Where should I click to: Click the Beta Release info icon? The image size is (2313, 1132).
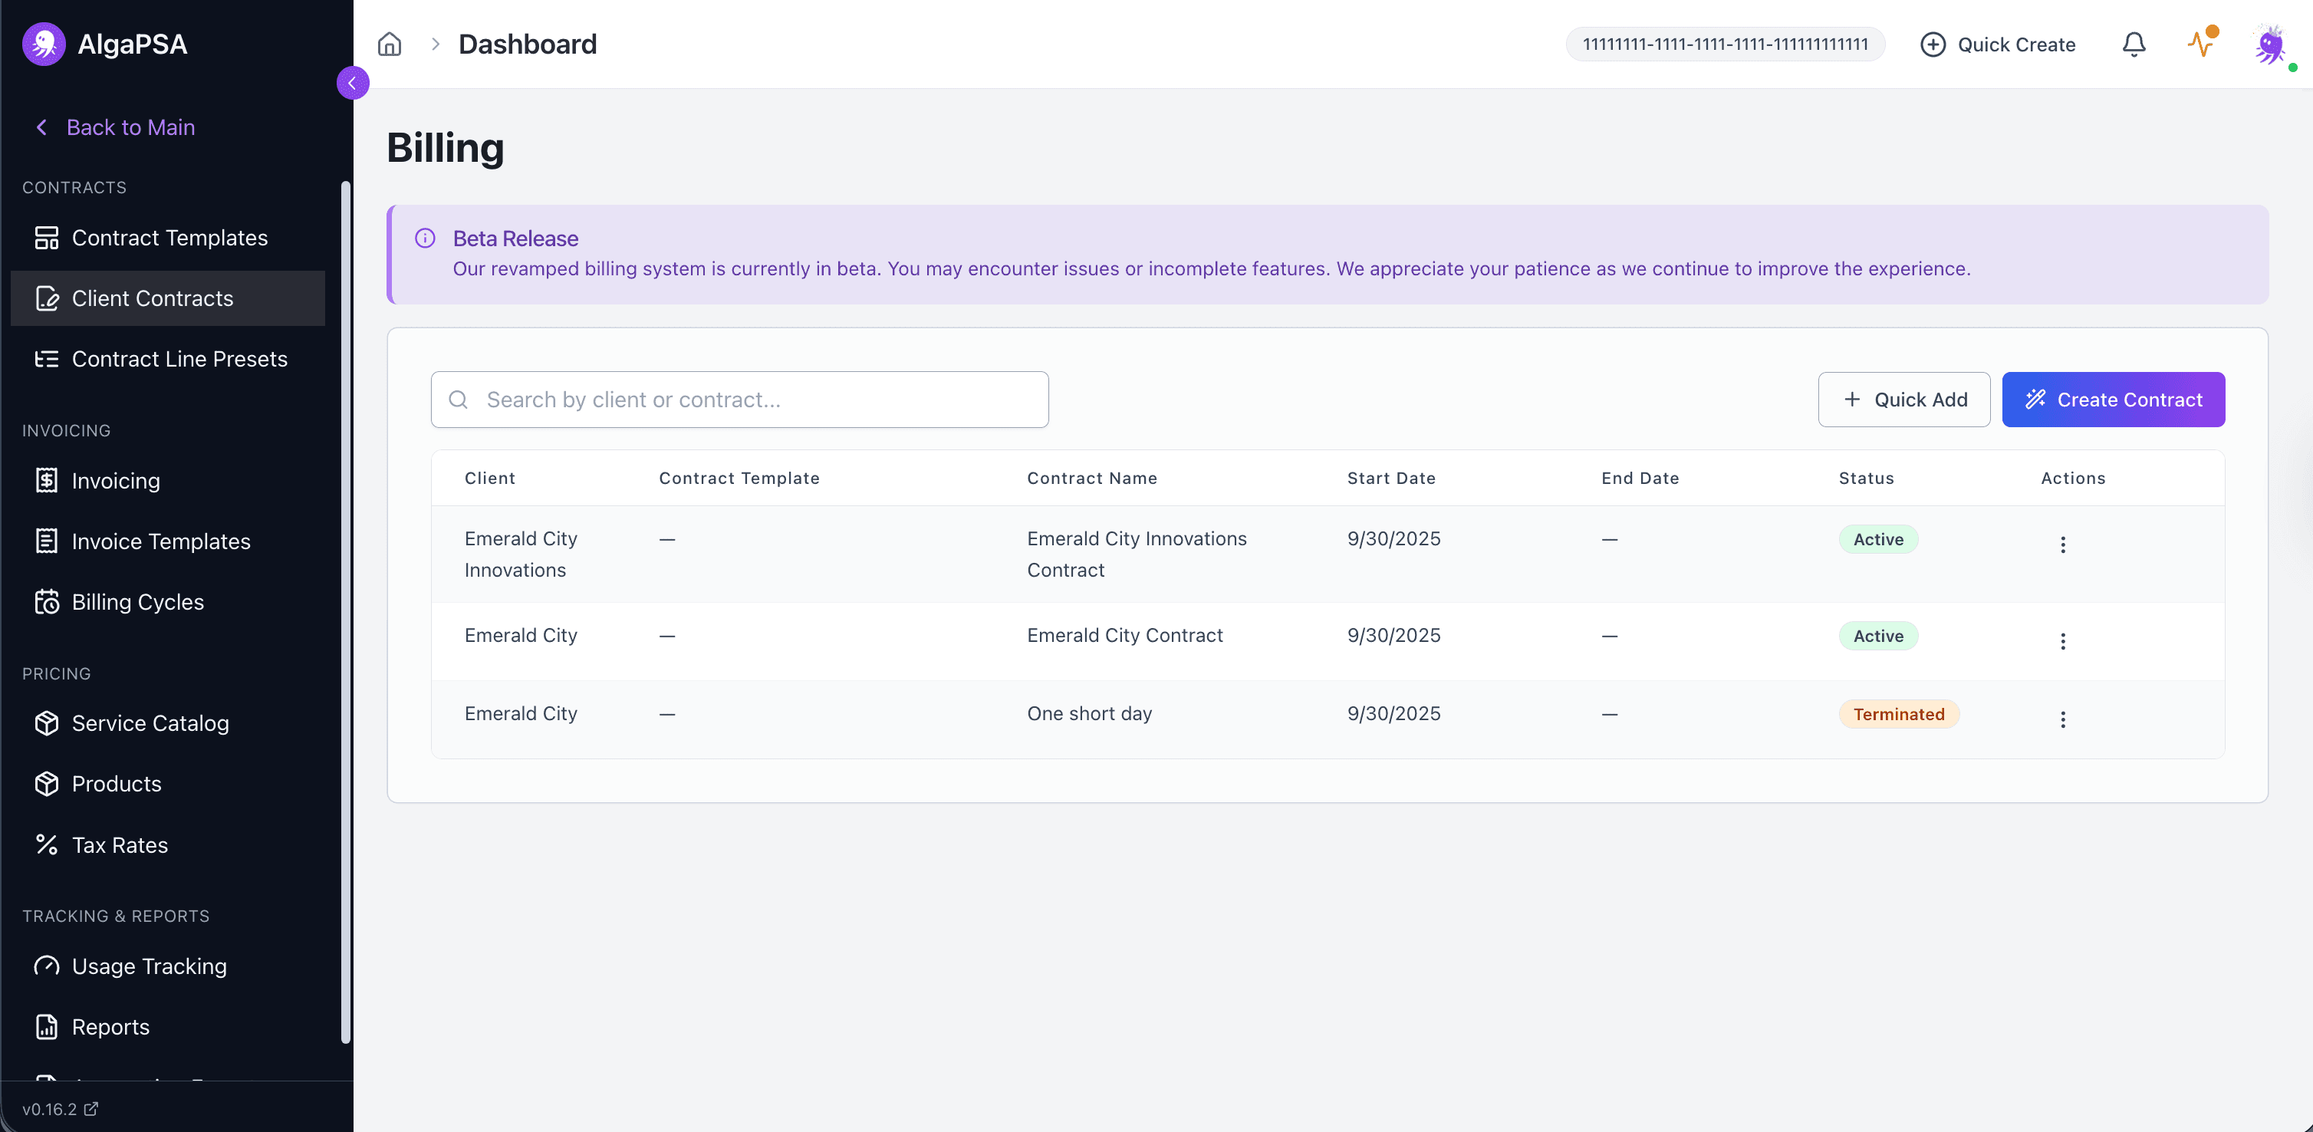(x=425, y=238)
